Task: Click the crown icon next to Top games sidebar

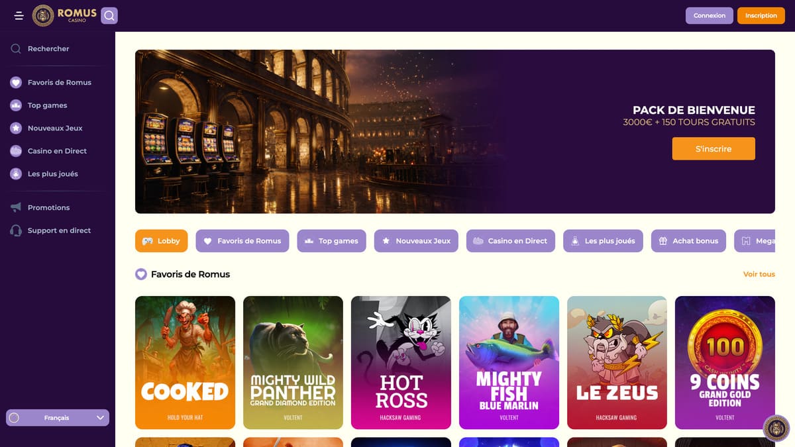Action: click(16, 105)
